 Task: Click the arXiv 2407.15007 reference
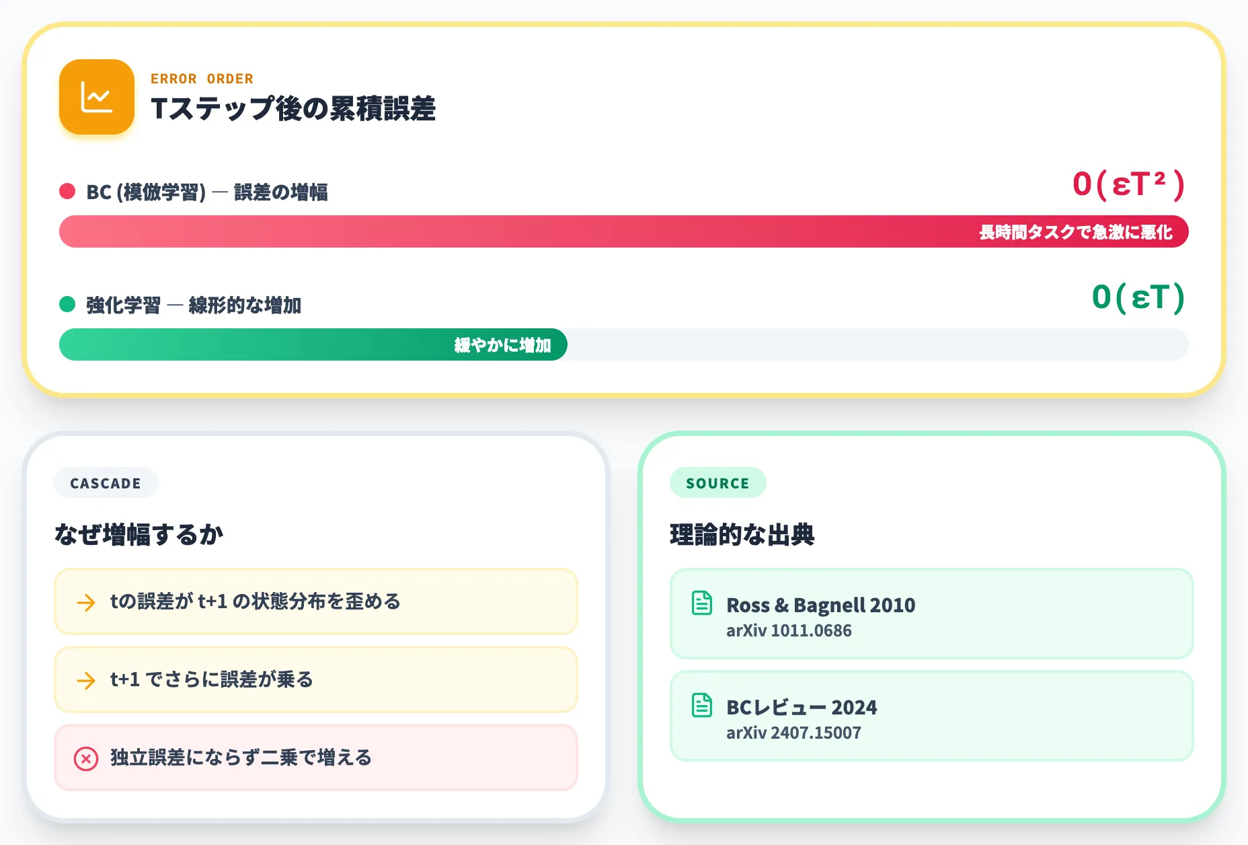(793, 733)
